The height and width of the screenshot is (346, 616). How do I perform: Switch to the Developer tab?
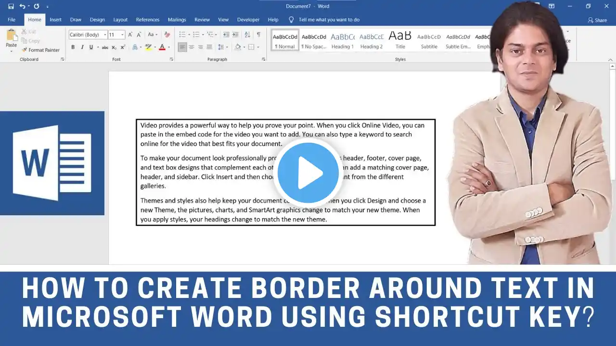pyautogui.click(x=248, y=20)
